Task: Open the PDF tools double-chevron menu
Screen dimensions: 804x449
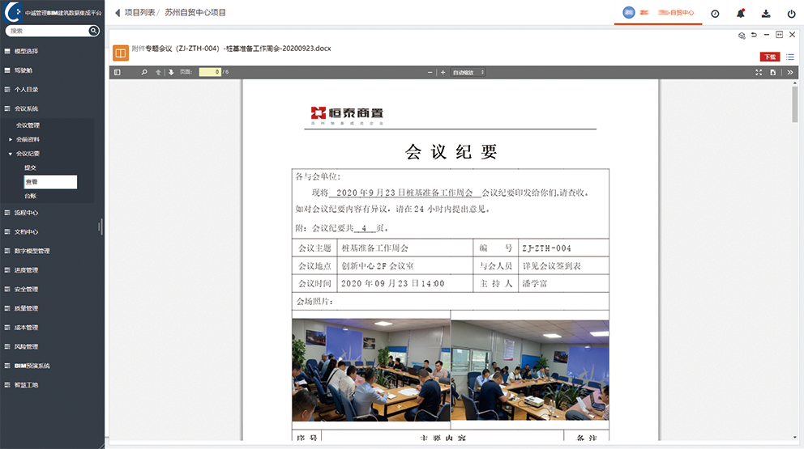Action: [x=789, y=72]
